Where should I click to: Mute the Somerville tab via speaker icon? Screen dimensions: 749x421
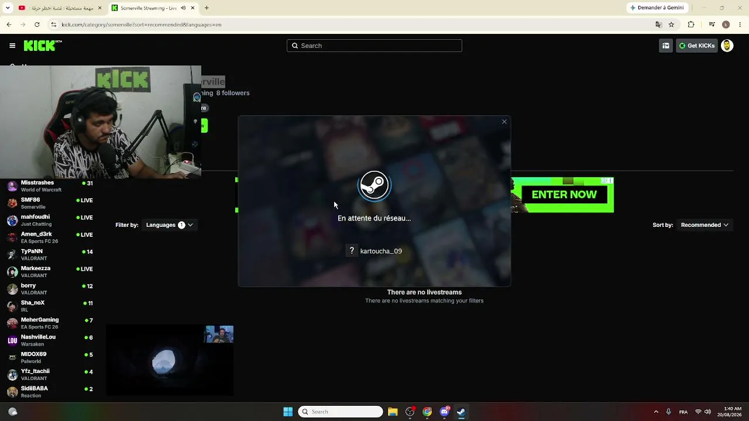(x=183, y=8)
